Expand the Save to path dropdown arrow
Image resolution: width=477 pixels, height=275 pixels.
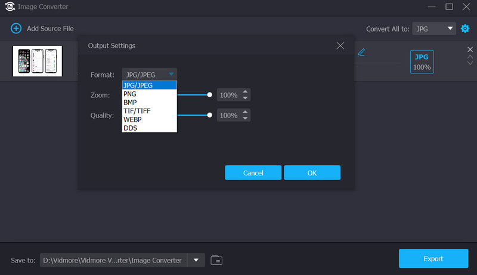point(196,259)
